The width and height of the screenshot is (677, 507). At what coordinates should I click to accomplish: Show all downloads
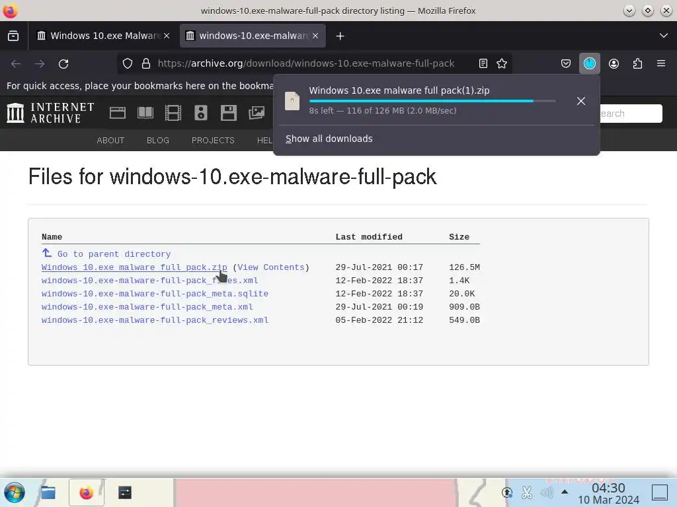[329, 139]
